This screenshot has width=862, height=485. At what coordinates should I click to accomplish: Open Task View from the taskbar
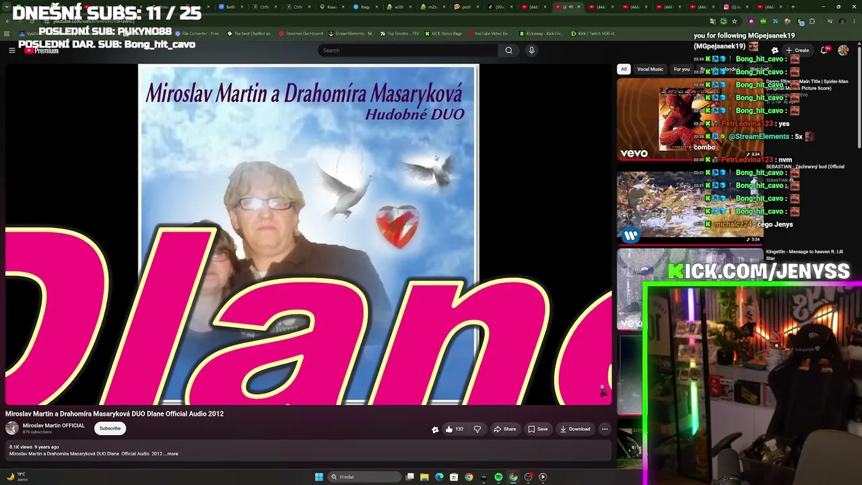[409, 477]
